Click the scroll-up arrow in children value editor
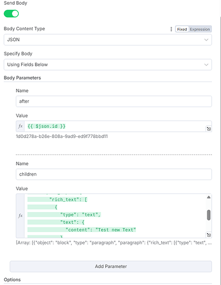 [x=209, y=197]
